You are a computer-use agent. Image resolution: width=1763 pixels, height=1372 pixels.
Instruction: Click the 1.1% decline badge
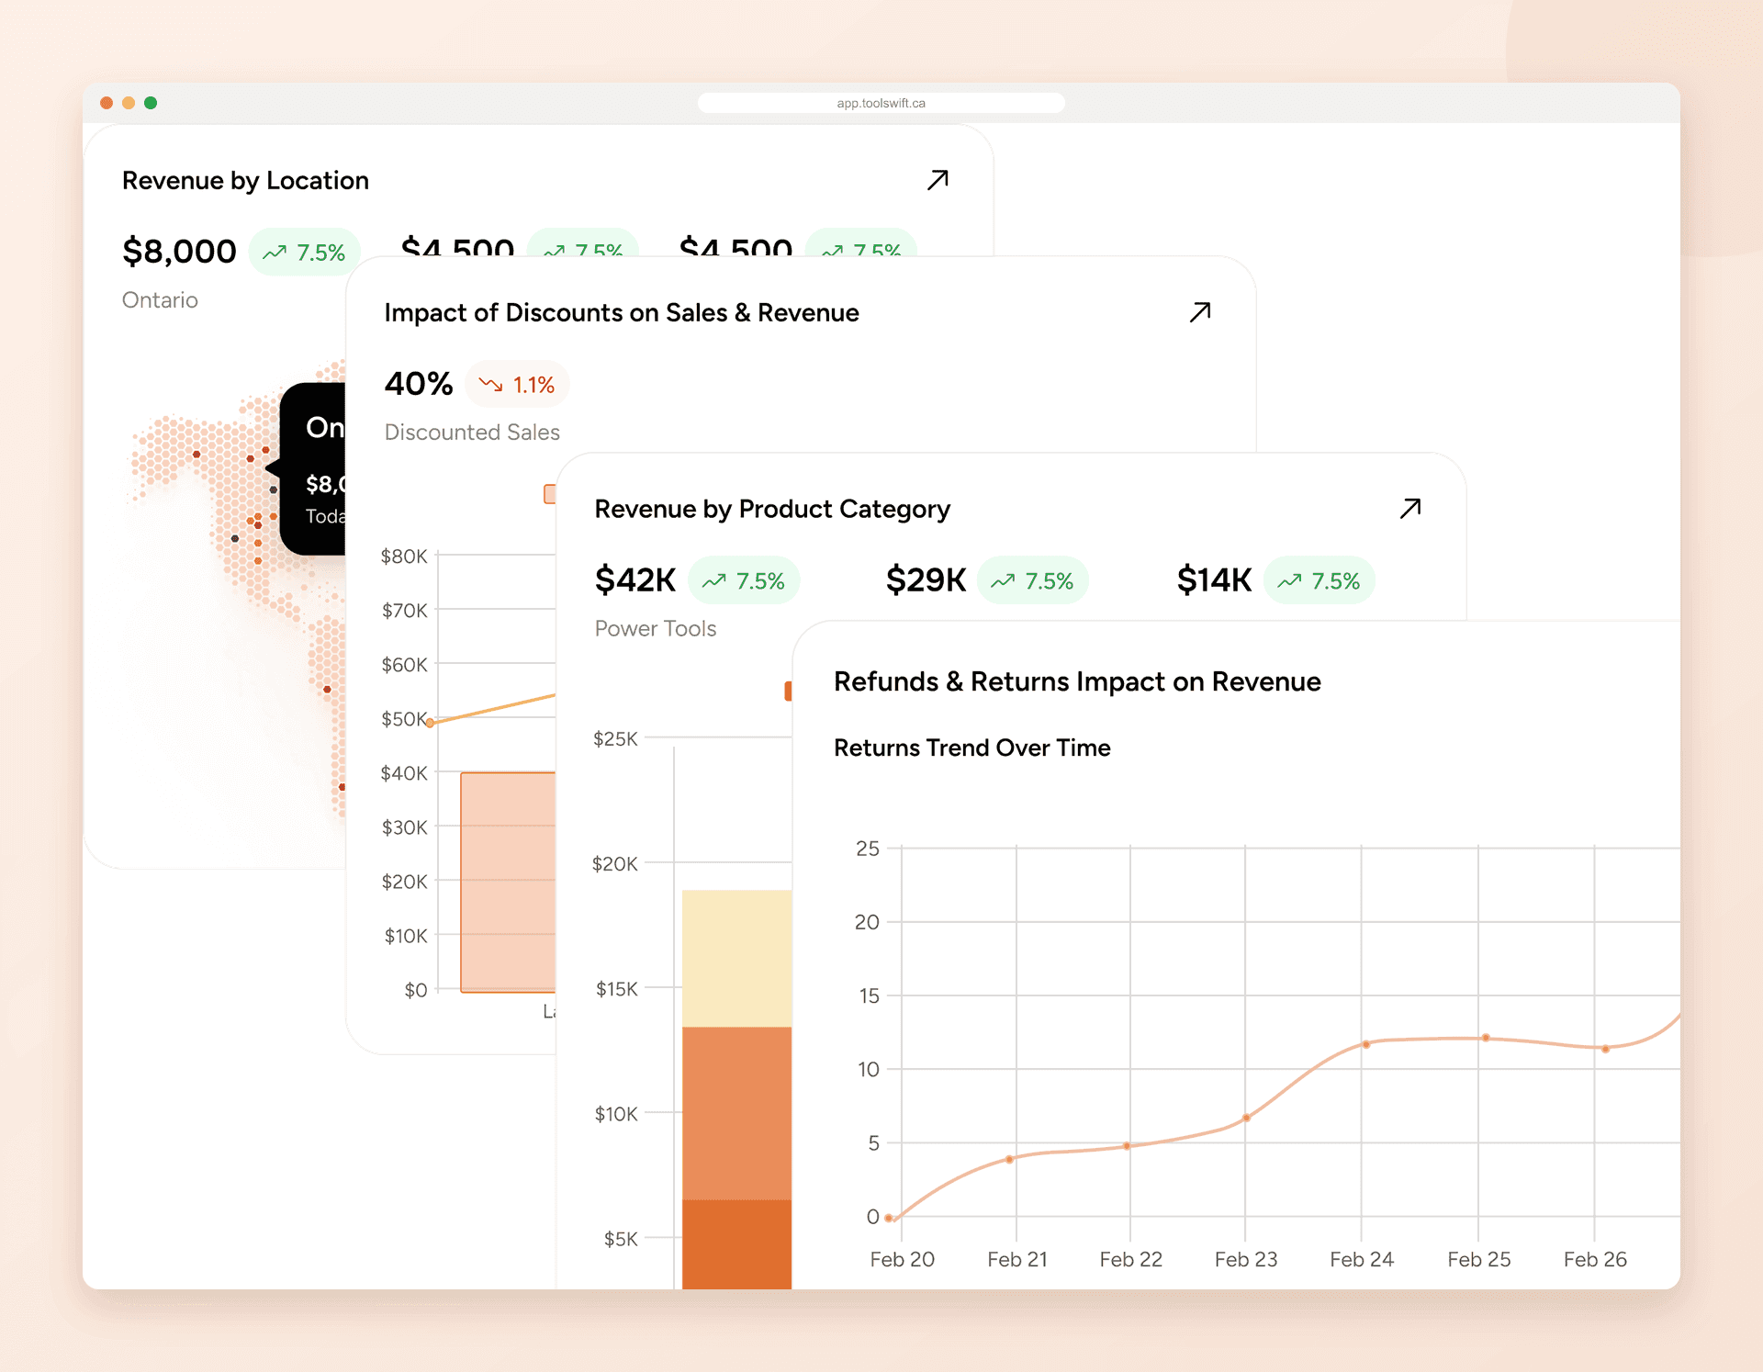click(x=517, y=385)
